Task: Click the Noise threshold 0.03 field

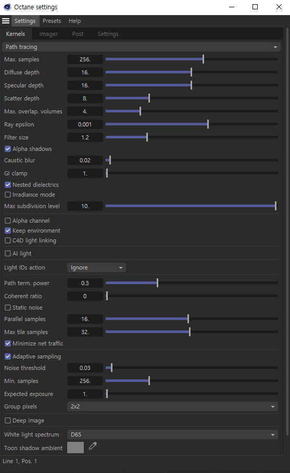Action: [85, 368]
